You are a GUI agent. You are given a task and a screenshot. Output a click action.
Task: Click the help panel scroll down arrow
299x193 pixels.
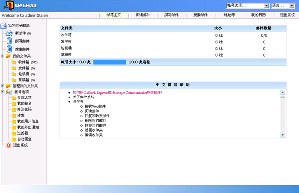click(x=283, y=135)
